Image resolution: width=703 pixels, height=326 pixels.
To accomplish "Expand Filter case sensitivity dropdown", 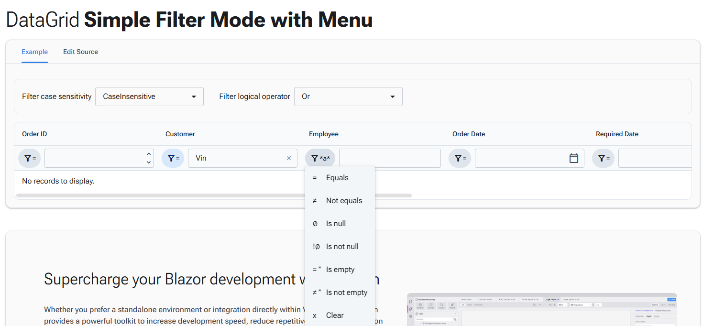I will [x=149, y=97].
